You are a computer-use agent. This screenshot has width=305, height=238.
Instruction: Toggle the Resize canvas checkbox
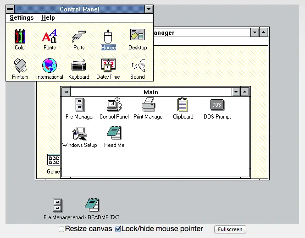coord(61,229)
